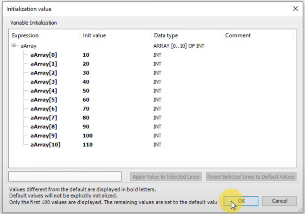Collapse the aArray tree node
Screen dimensions: 305x214
pos(14,46)
